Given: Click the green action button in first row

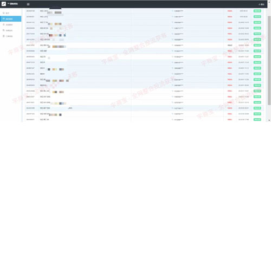Looking at the screenshot, I should coord(257,11).
